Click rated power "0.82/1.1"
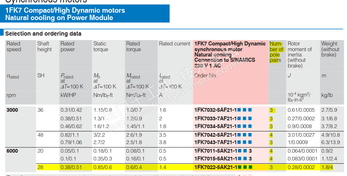The width and height of the screenshot is (347, 176). 70,135
